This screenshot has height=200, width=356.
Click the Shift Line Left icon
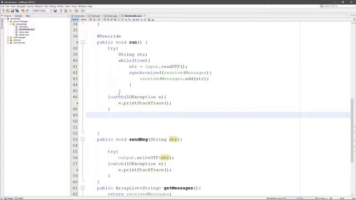click(133, 20)
